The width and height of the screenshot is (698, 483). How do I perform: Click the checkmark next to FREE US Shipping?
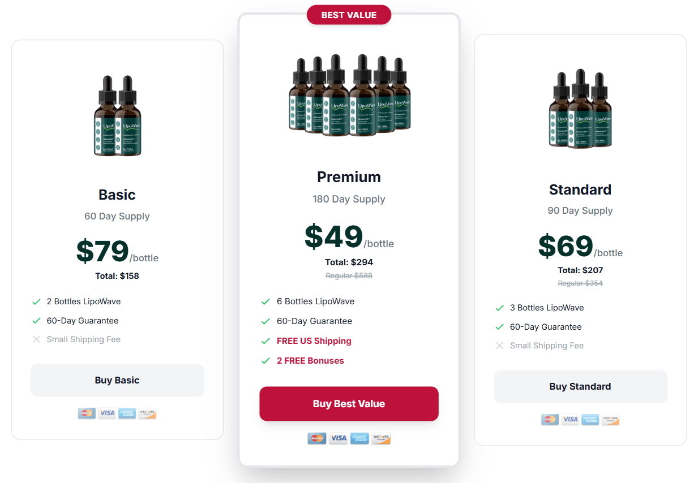tap(266, 340)
